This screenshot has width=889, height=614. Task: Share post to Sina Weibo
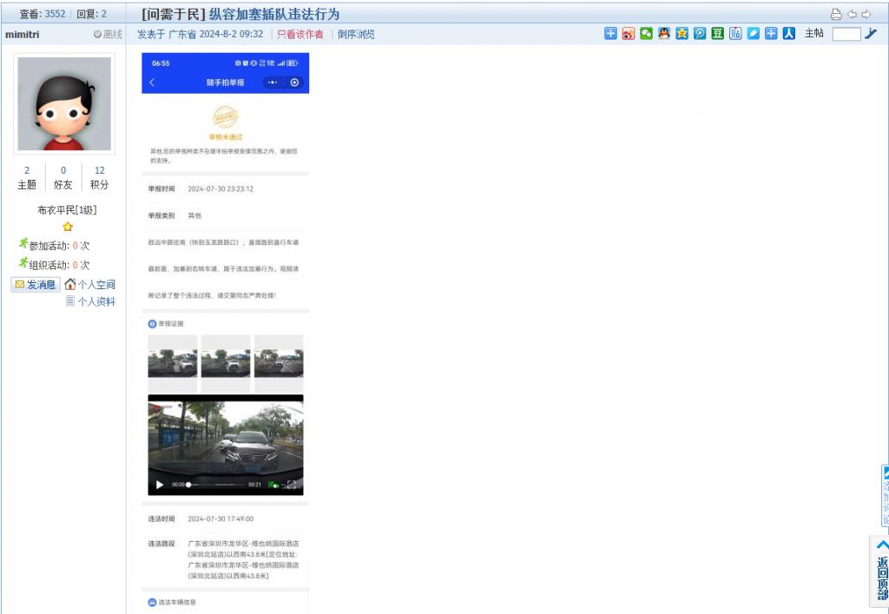click(629, 34)
